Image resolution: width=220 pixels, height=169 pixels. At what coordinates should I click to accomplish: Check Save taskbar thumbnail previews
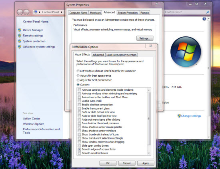(79, 123)
